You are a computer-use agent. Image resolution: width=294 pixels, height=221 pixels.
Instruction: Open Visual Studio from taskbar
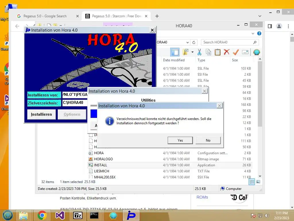(x=60, y=215)
